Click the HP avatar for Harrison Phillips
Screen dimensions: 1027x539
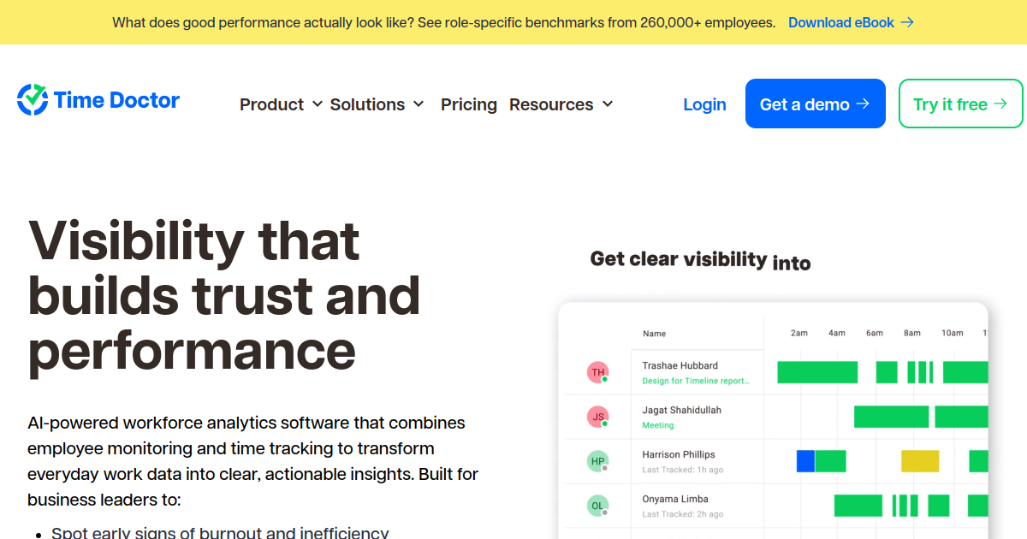click(x=597, y=461)
